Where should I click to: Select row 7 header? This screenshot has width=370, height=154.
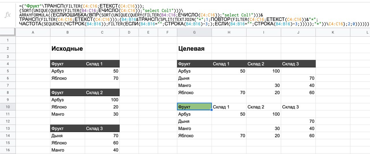8,85
